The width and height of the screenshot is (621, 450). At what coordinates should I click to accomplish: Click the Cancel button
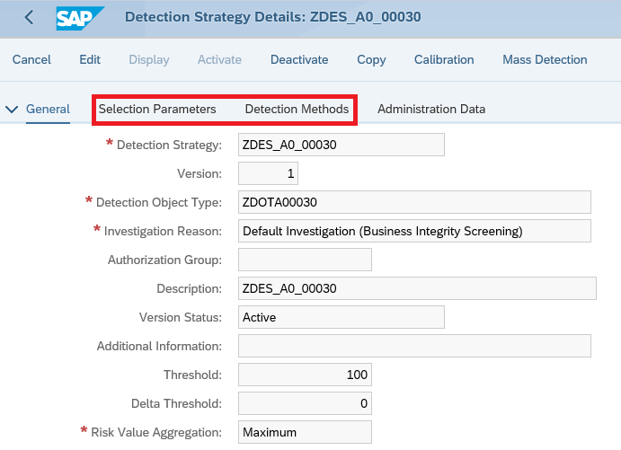(31, 60)
